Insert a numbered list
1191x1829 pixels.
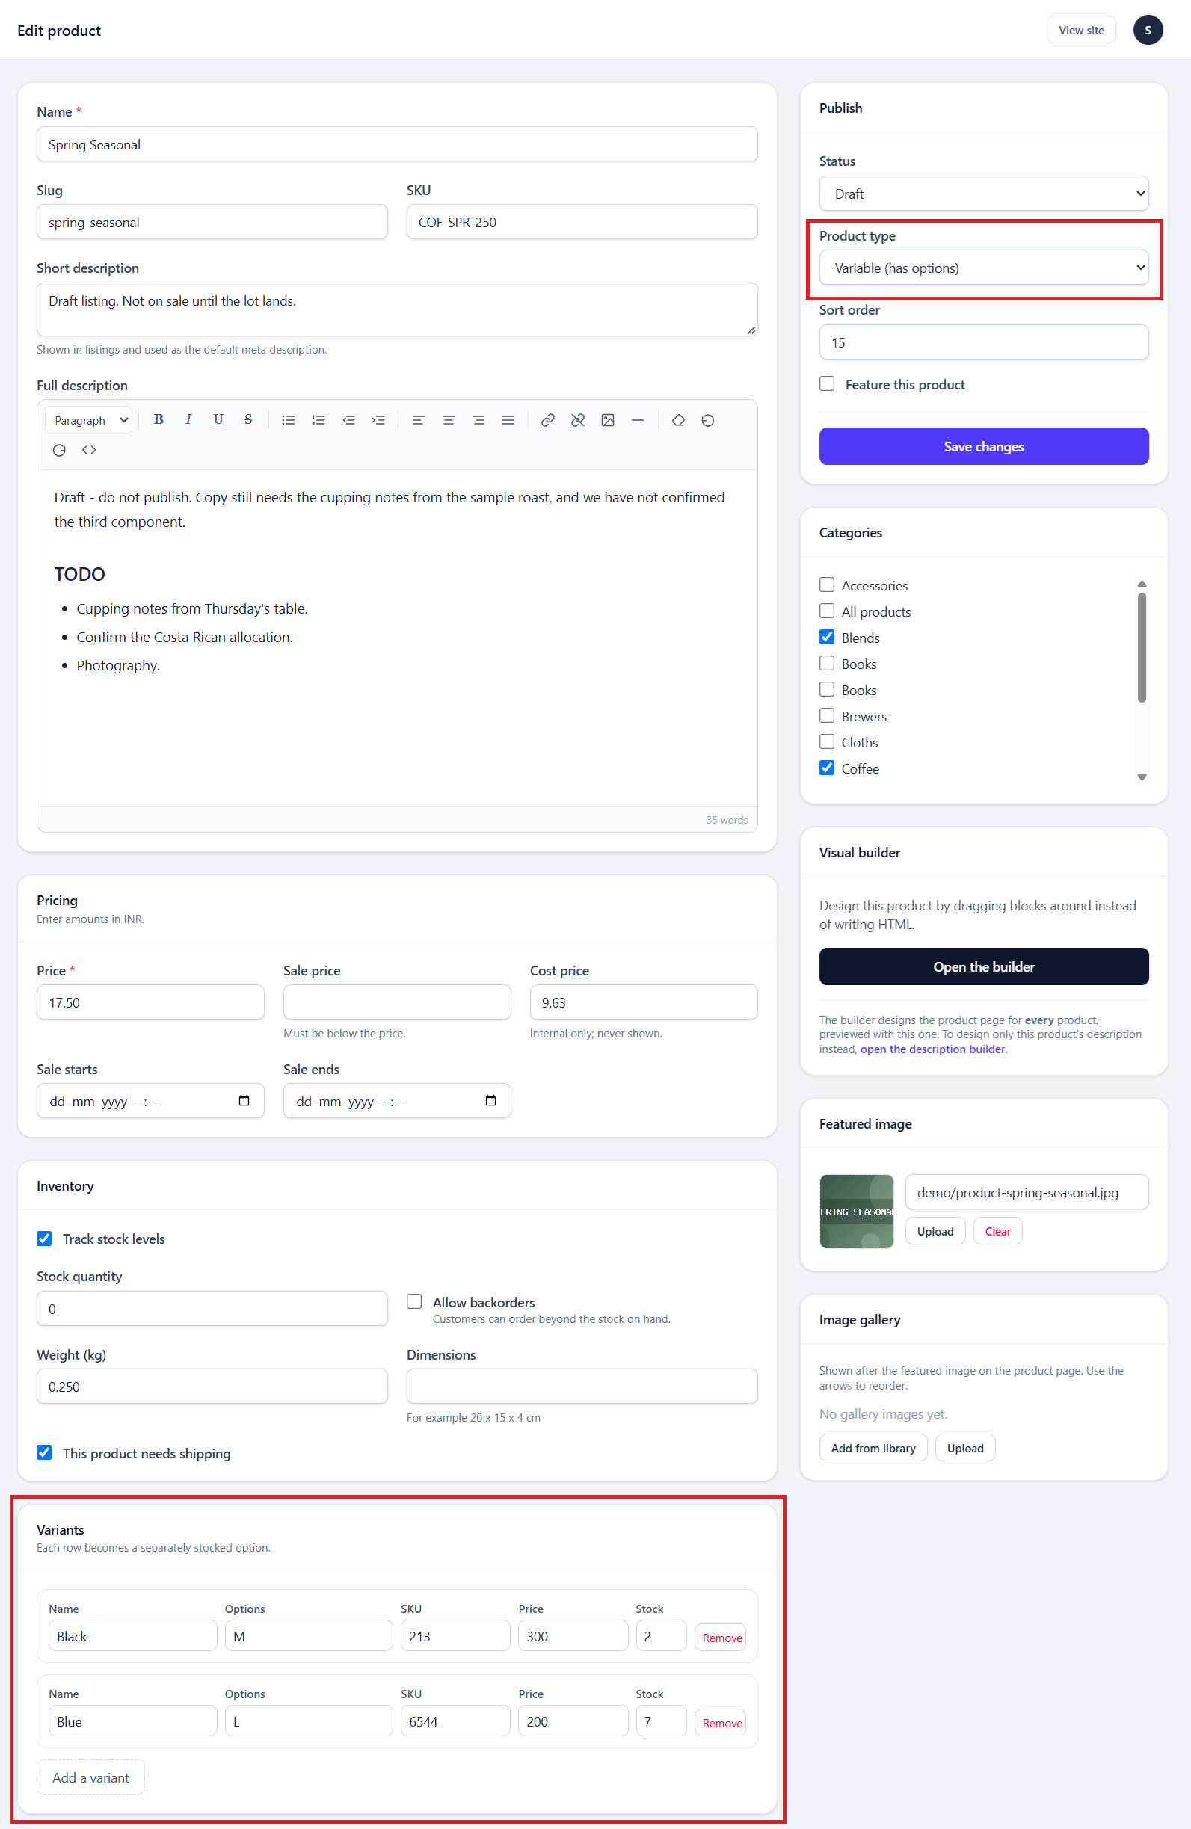[x=318, y=419]
